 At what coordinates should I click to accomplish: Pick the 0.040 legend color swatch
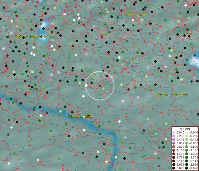pos(174,133)
